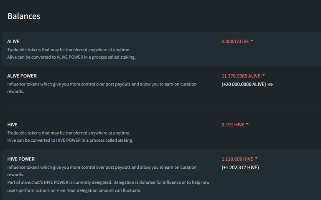Expand the arrow next to 11 376.9365 ALIVE

pyautogui.click(x=263, y=75)
